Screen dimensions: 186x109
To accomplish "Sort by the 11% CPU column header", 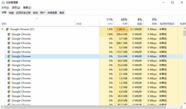I will point(107,22).
